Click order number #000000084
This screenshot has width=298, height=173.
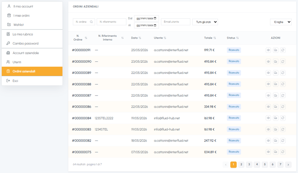click(81, 118)
